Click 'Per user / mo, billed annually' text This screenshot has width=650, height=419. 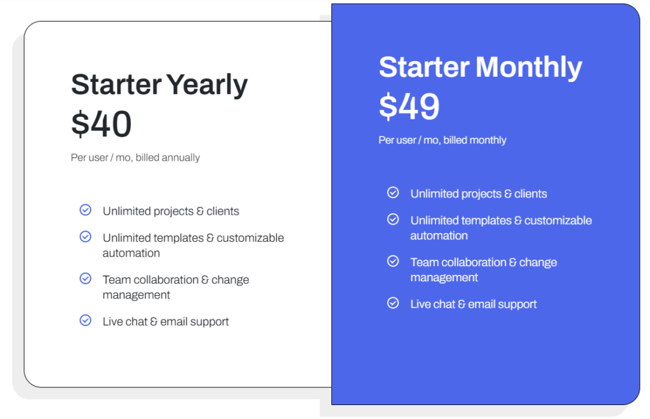click(135, 157)
